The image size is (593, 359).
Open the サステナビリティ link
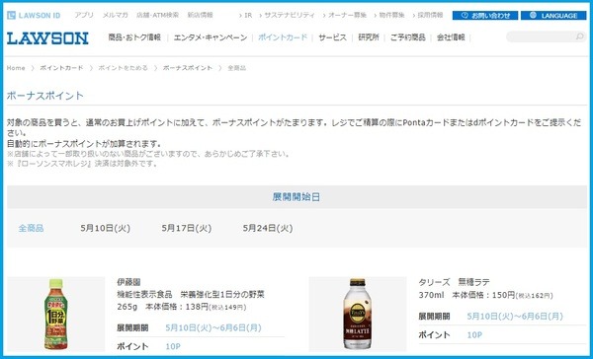[290, 15]
